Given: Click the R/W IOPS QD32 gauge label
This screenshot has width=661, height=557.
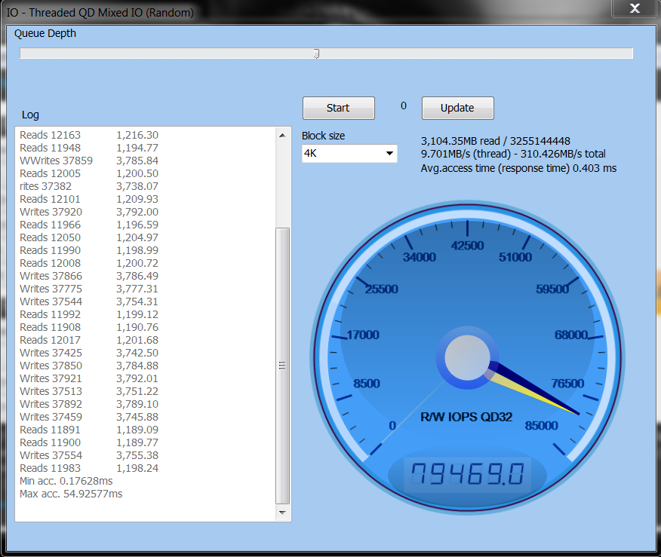Looking at the screenshot, I should click(x=466, y=418).
